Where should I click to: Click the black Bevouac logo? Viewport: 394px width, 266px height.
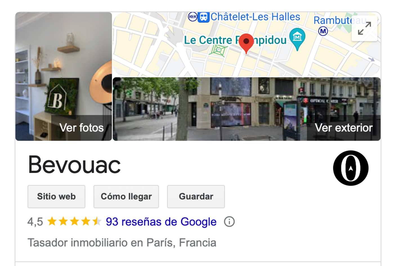click(351, 168)
